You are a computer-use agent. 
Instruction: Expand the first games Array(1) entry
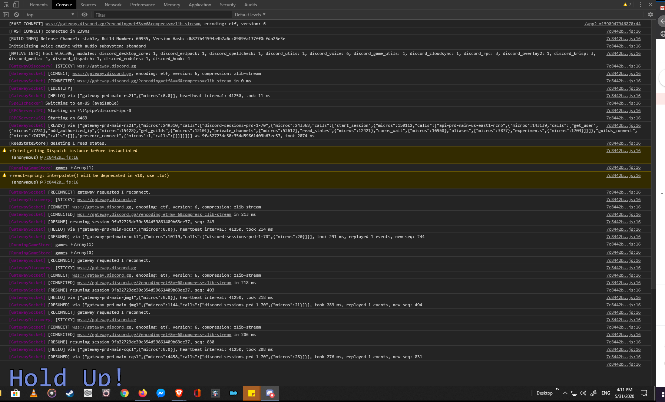click(x=72, y=168)
